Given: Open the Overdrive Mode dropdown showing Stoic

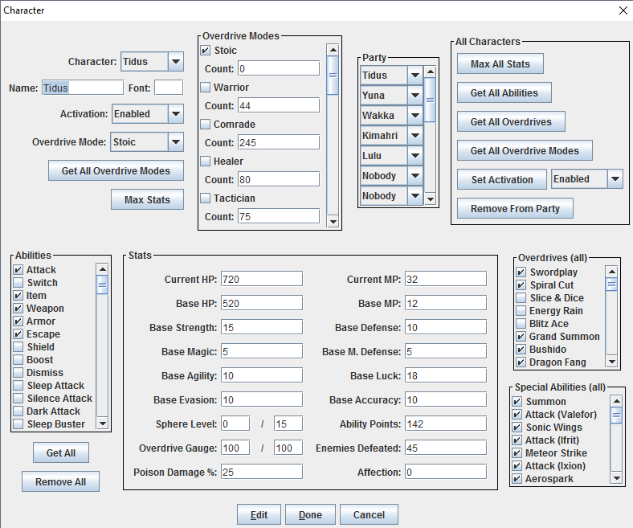Looking at the screenshot, I should click(x=147, y=141).
